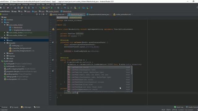Open the Messages tool window

tap(26, 107)
